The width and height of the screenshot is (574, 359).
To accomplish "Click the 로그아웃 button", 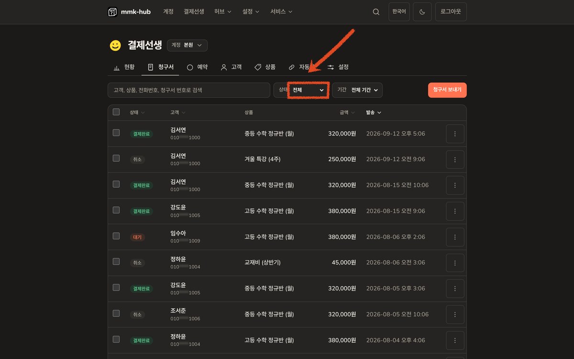I will [x=451, y=11].
